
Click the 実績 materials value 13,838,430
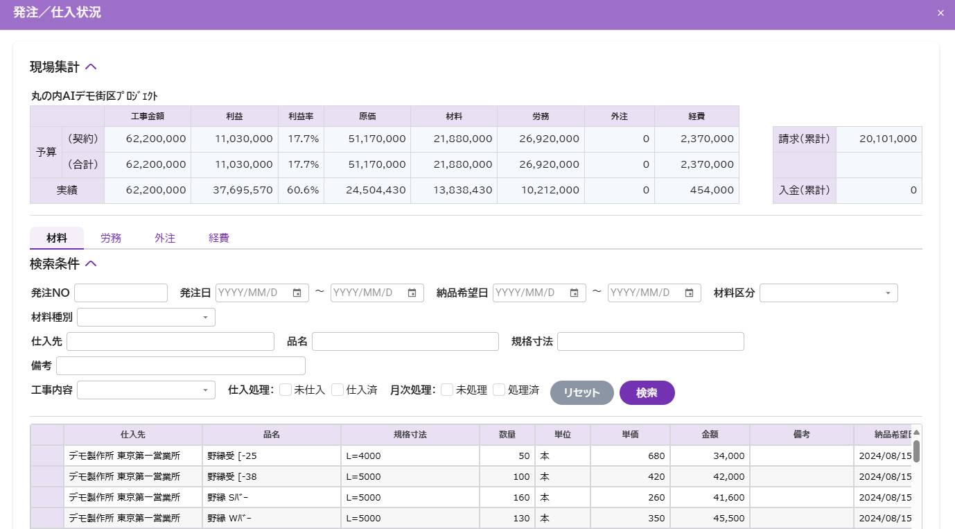[x=454, y=191]
